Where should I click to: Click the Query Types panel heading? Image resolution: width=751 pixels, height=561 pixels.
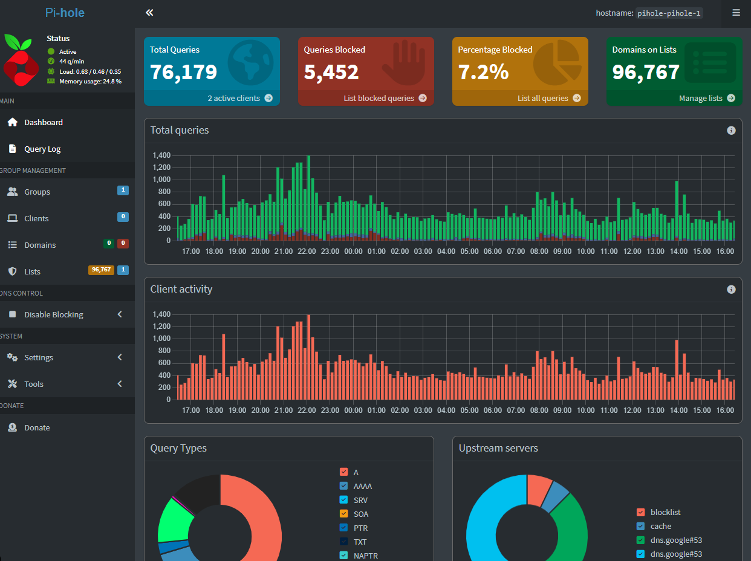(x=178, y=448)
